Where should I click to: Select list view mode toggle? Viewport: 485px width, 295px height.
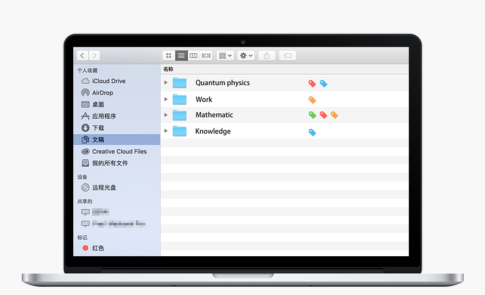pyautogui.click(x=181, y=56)
